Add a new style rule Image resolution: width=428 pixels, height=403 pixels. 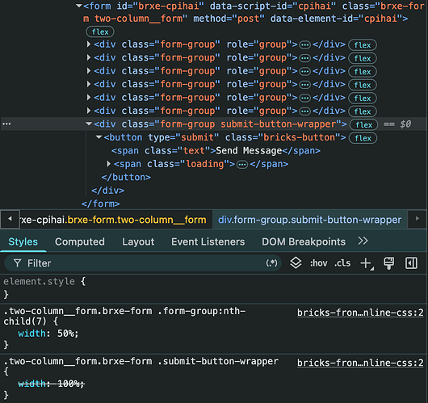click(x=367, y=264)
